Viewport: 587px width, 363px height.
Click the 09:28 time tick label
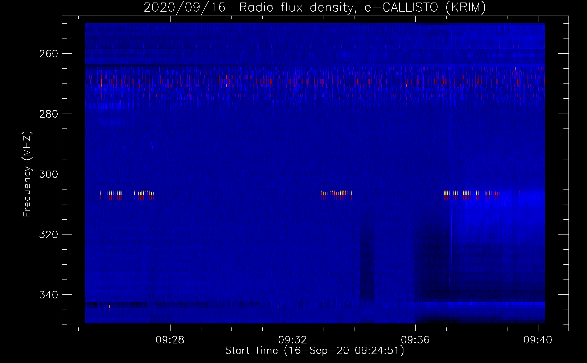[x=170, y=340]
